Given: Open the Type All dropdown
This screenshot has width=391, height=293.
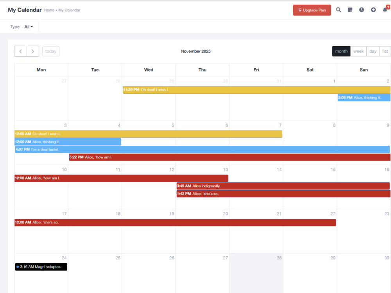Looking at the screenshot, I should pyautogui.click(x=29, y=27).
